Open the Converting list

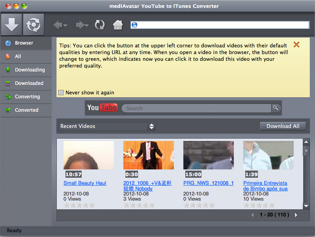click(x=26, y=96)
